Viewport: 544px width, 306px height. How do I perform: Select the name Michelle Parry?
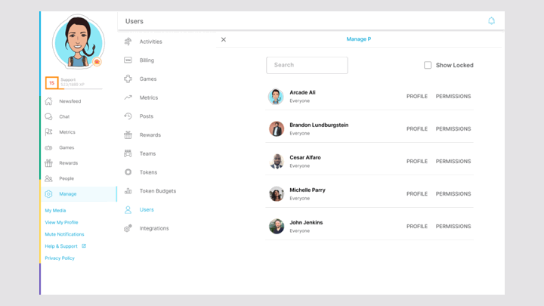pyautogui.click(x=308, y=190)
